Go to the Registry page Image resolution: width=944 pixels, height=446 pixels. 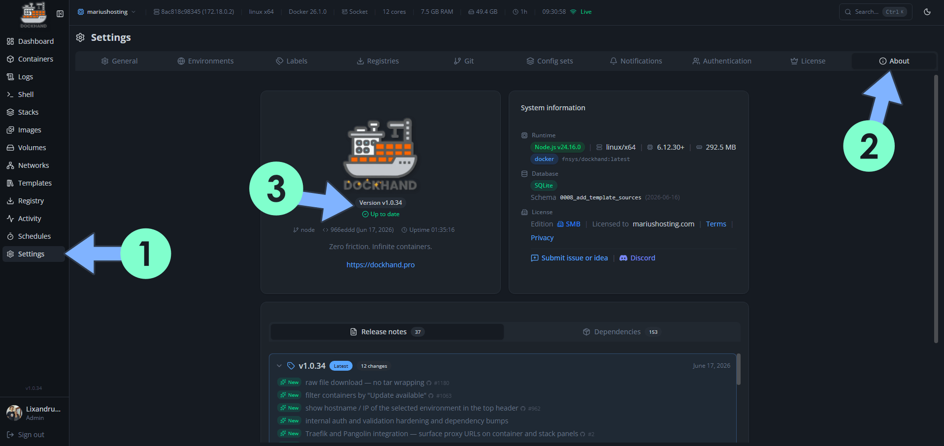point(33,201)
